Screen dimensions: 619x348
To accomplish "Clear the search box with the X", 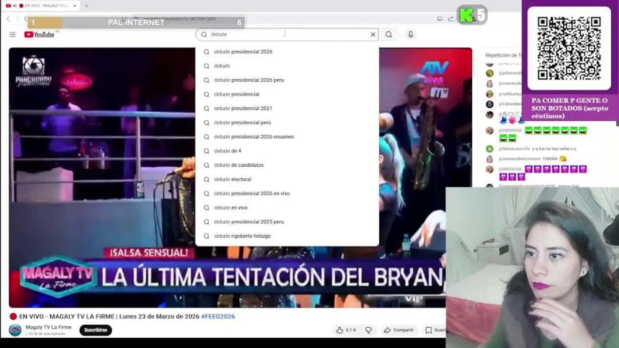I will (x=373, y=34).
